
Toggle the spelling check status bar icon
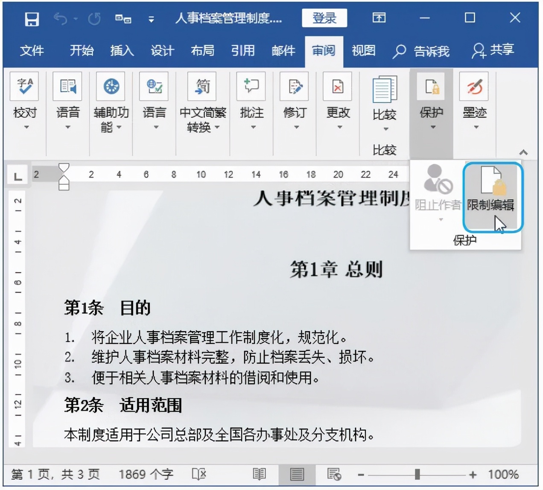click(199, 474)
